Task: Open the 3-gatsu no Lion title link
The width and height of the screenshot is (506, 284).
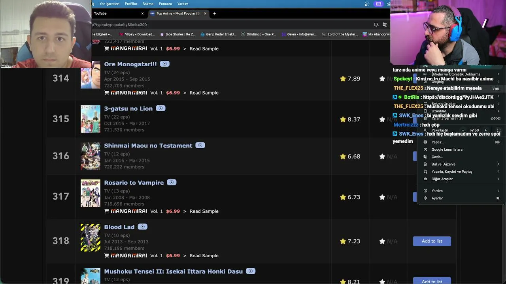Action: (128, 108)
